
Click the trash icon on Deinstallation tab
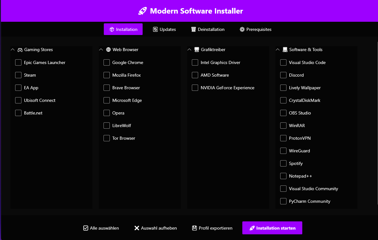pos(194,29)
